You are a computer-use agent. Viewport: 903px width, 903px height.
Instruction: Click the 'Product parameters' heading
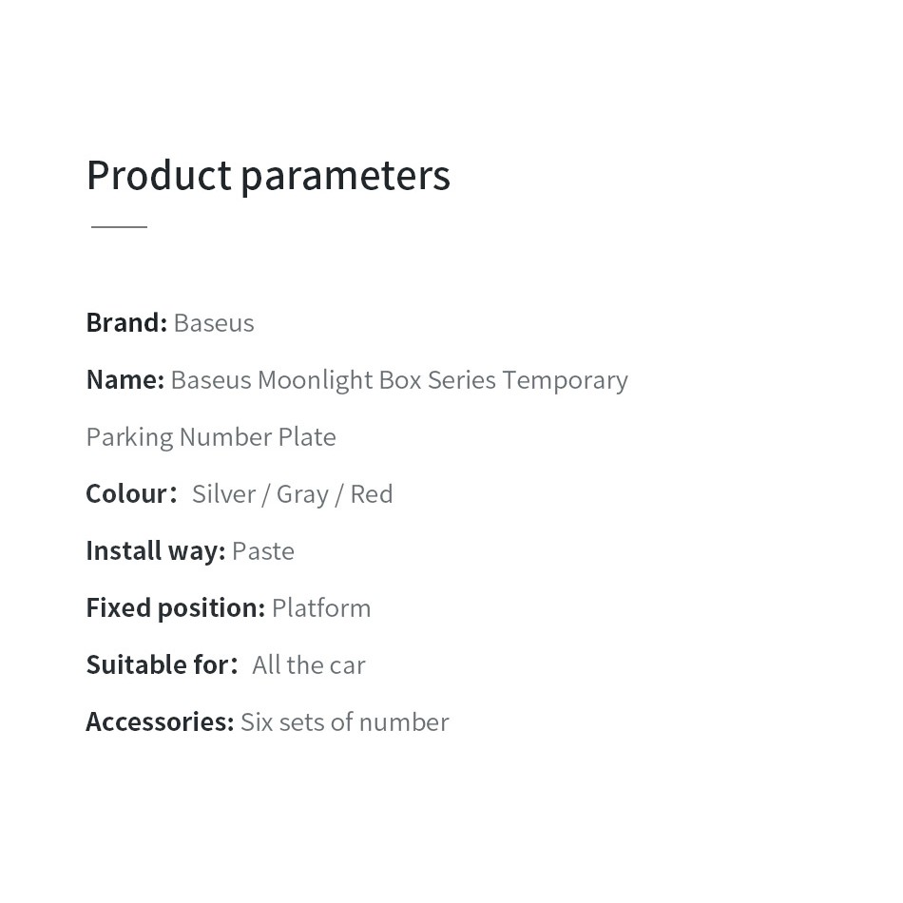(268, 176)
